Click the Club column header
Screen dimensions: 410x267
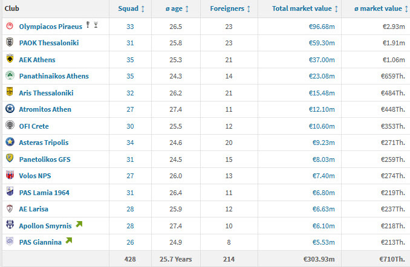click(x=13, y=8)
